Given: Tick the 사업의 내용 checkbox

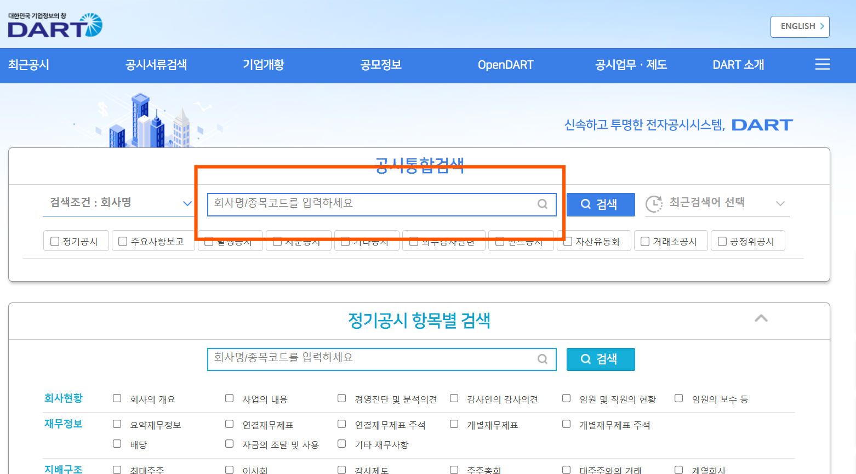Looking at the screenshot, I should (x=230, y=398).
